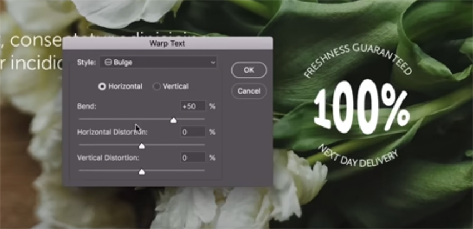Screen dimensions: 473x229
Task: Click the Bend slider handle
Action: pyautogui.click(x=174, y=120)
